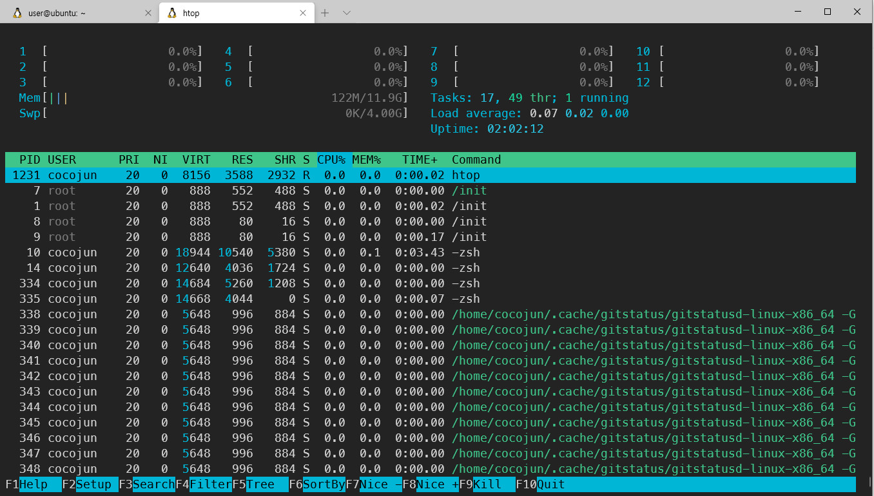Click the Tux icon on the htop tab
Image resolution: width=874 pixels, height=496 pixels.
(x=172, y=13)
